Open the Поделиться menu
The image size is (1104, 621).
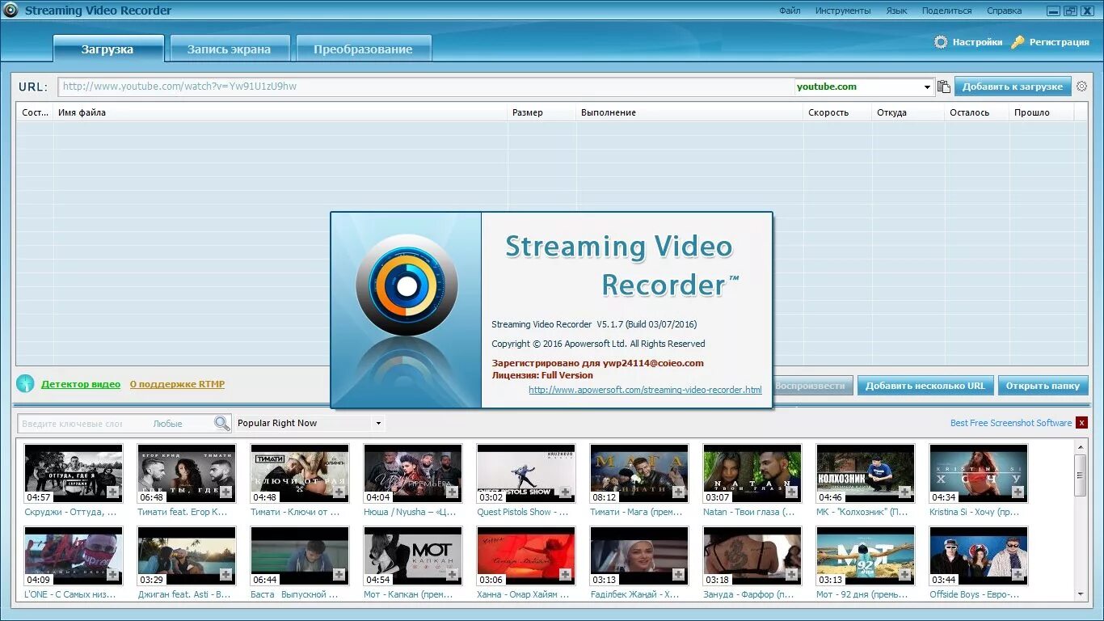(946, 11)
